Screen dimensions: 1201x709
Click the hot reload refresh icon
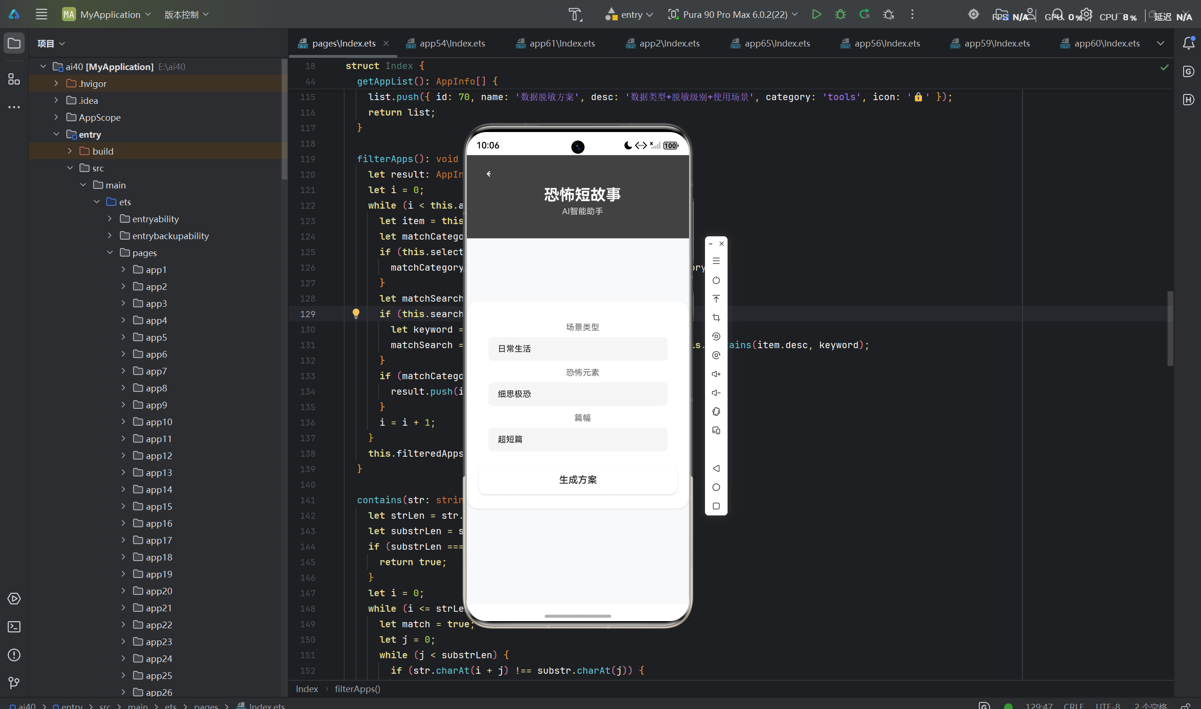(x=864, y=15)
